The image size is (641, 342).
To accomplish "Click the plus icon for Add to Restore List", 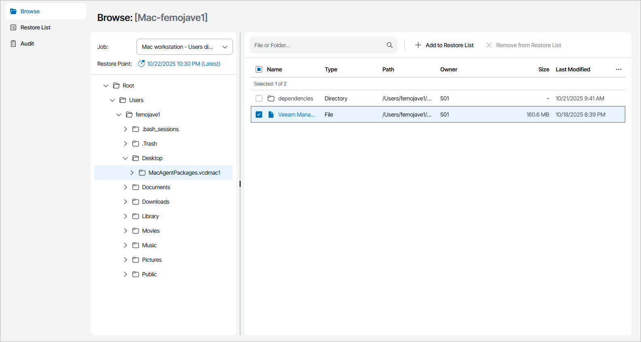I will pyautogui.click(x=418, y=45).
